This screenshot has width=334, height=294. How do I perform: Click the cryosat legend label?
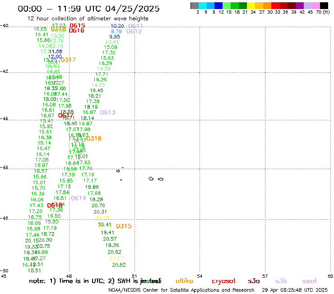[x=224, y=281]
